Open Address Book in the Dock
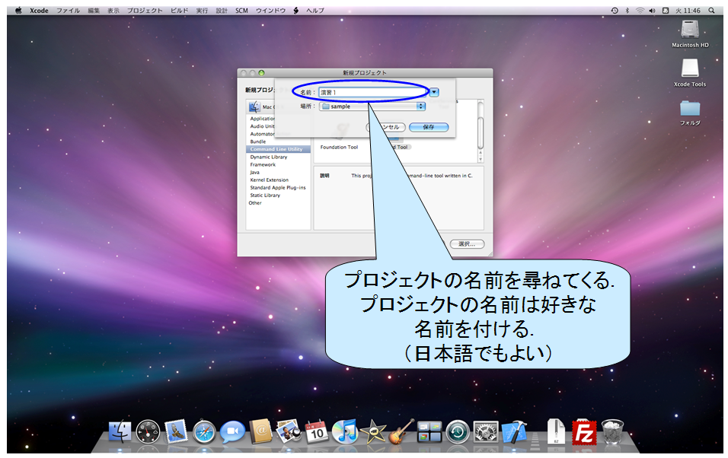This screenshot has height=458, width=728. coord(260,431)
